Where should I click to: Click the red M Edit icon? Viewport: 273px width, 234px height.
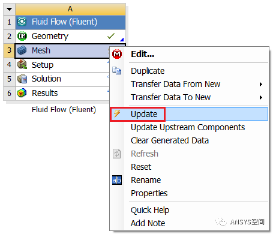117,54
